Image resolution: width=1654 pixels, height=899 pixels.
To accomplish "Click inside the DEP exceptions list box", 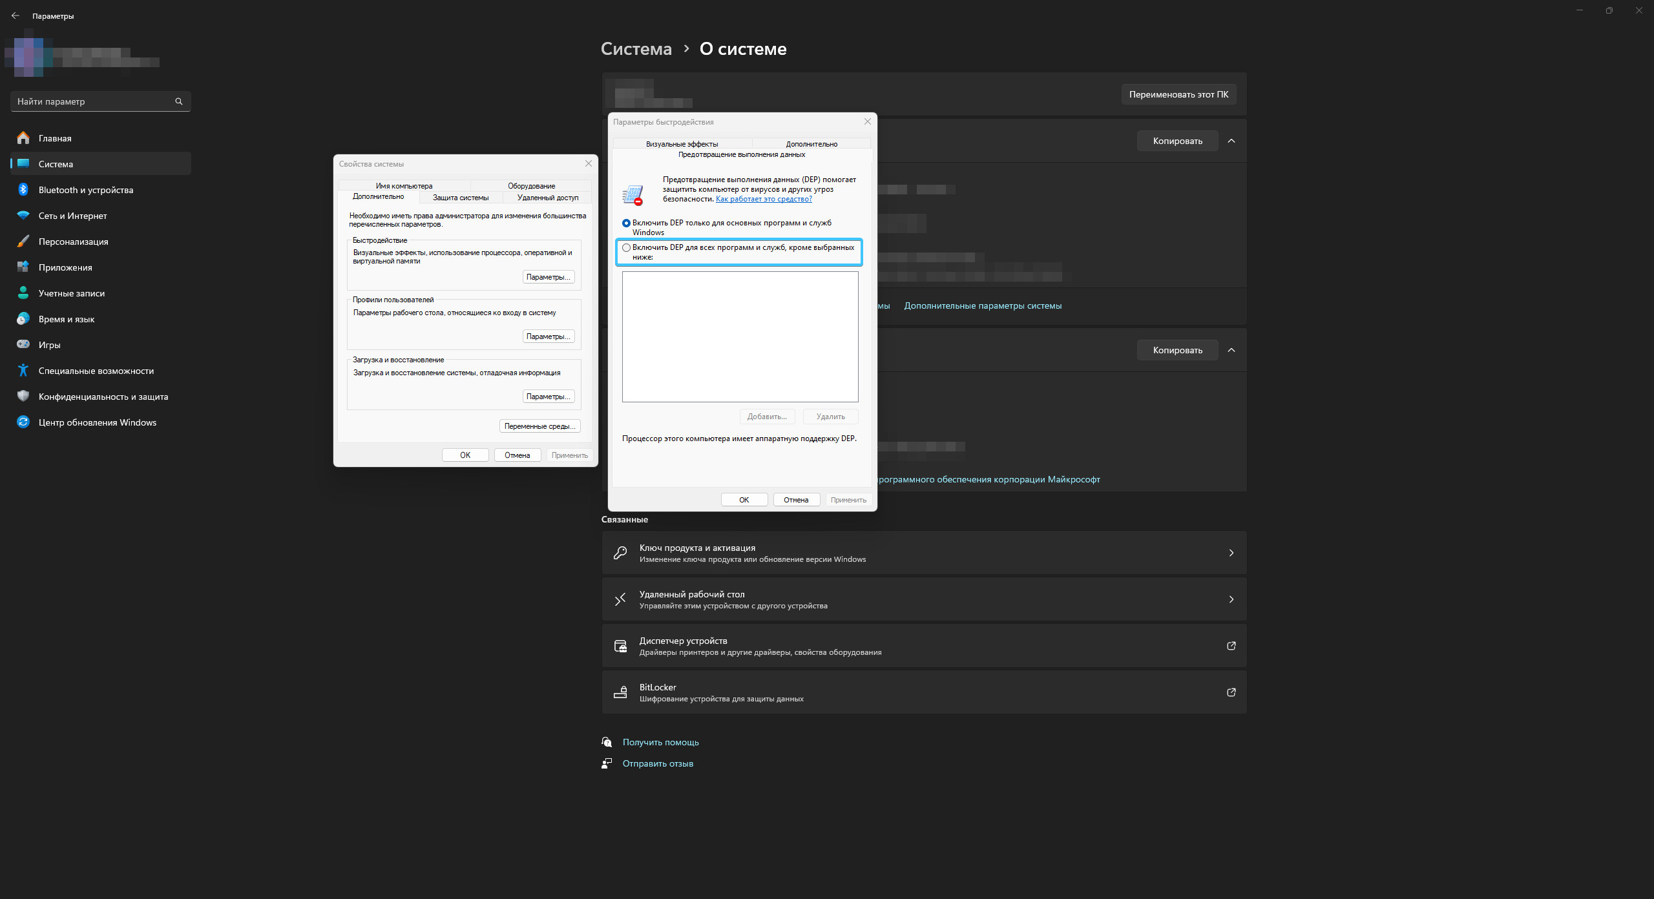I will pos(740,336).
